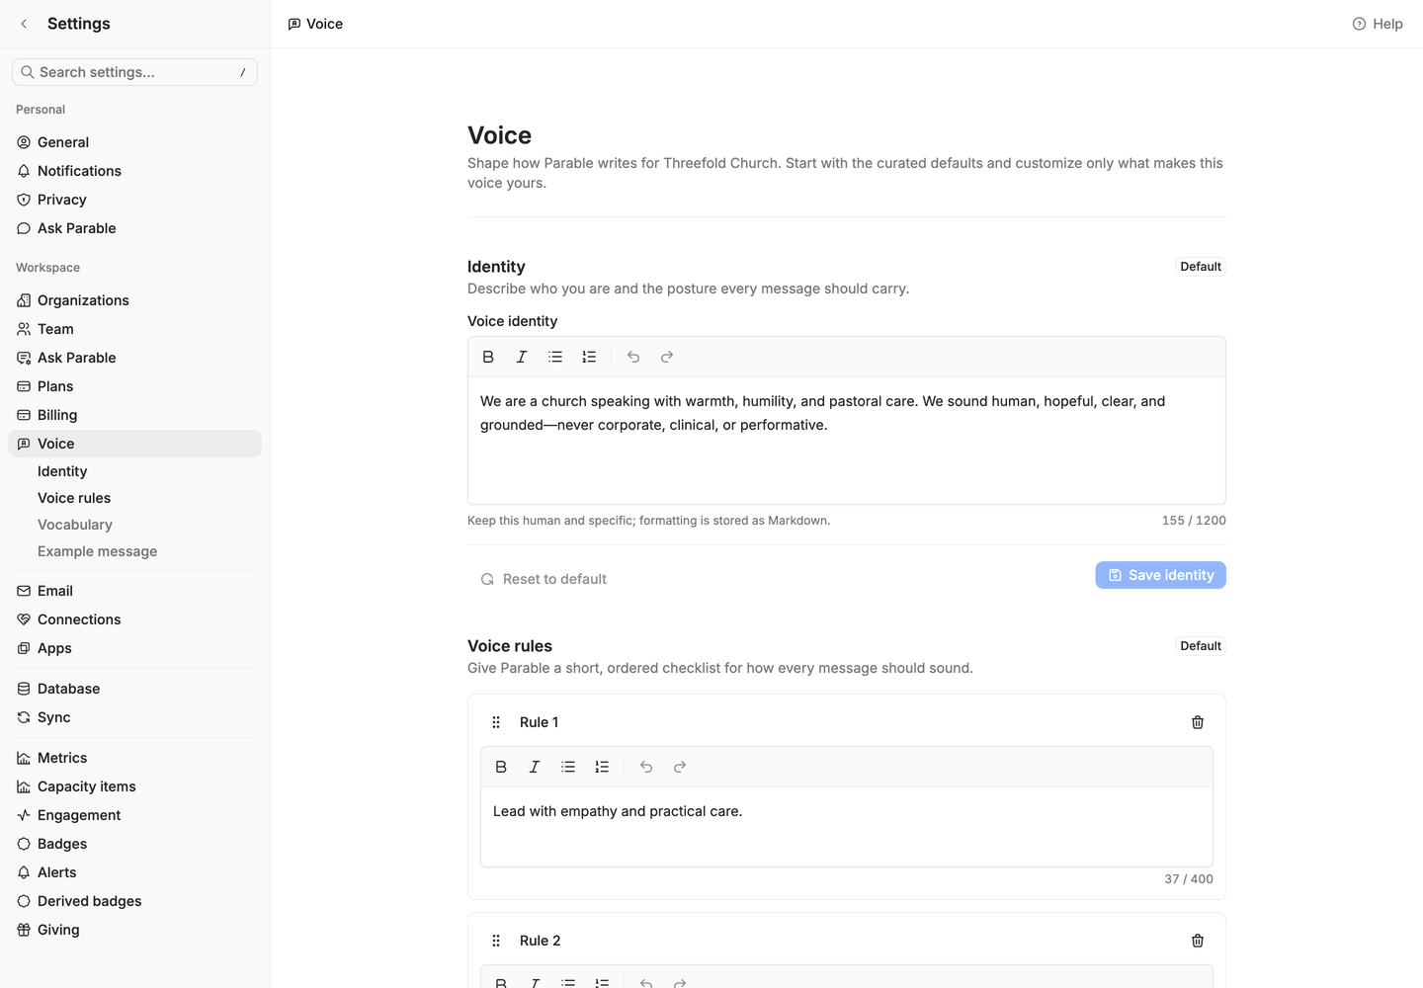Jump to Voice rules subsection
Image resolution: width=1423 pixels, height=988 pixels.
tap(74, 498)
